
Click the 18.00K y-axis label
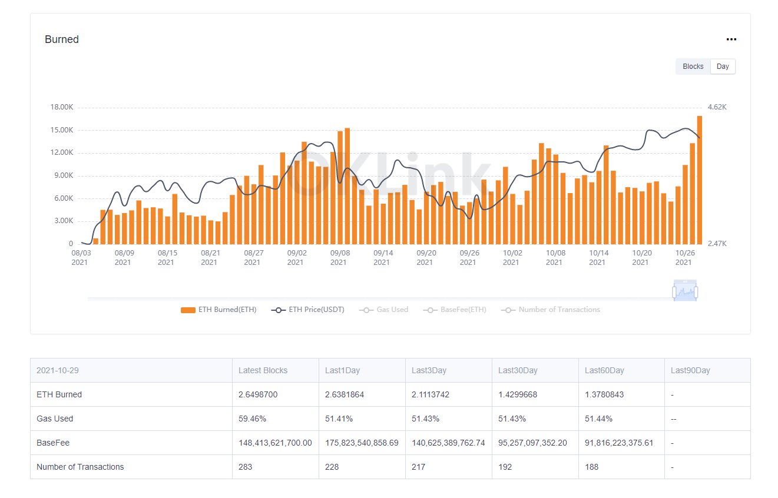[x=62, y=107]
